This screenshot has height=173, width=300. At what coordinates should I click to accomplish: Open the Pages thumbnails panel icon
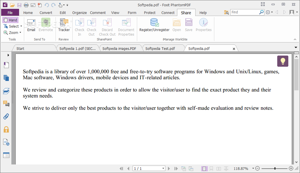coord(6,78)
